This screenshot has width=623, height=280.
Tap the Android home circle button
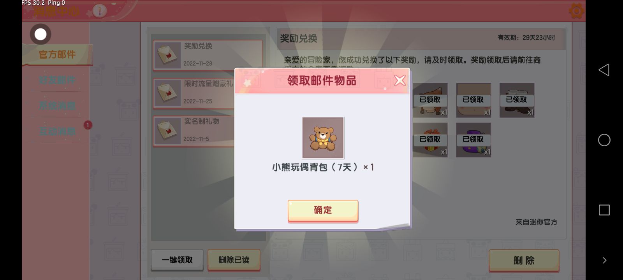point(604,140)
